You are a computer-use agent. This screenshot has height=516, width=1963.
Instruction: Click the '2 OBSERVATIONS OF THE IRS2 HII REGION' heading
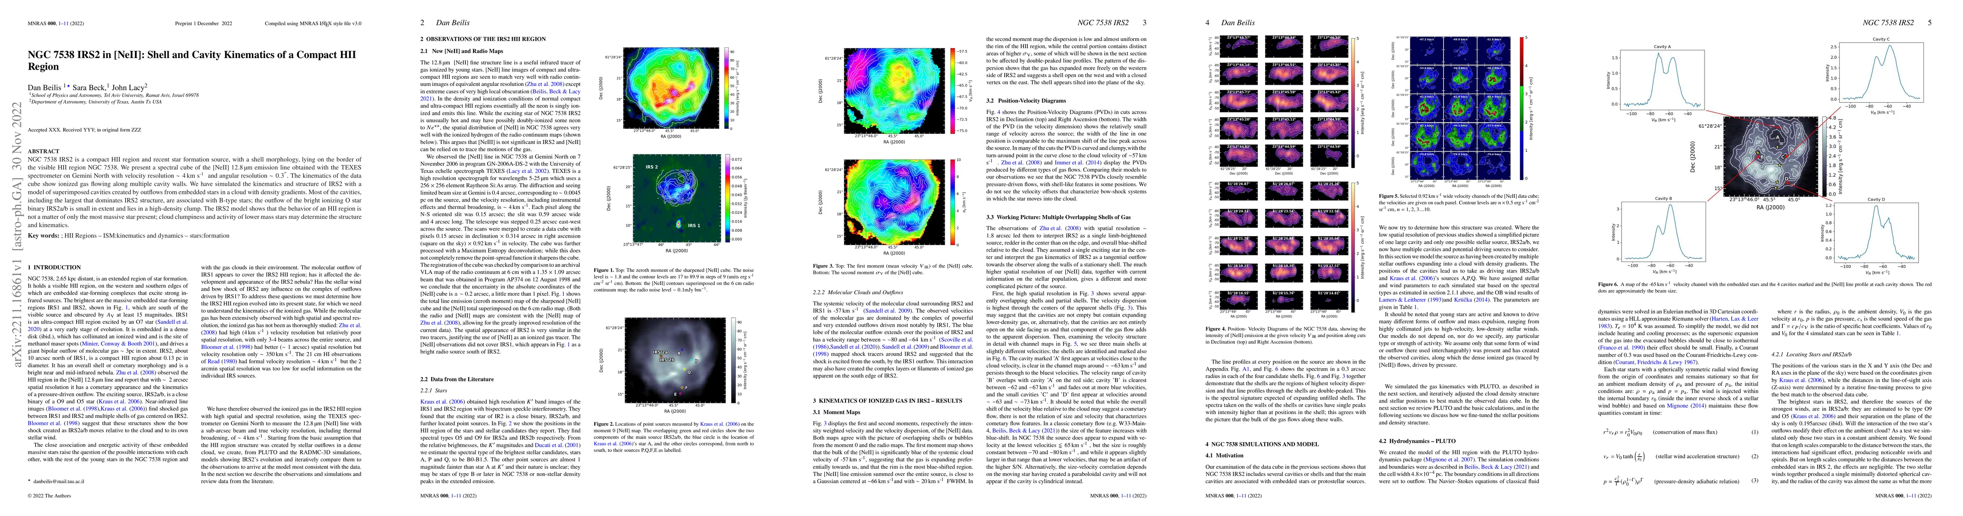pos(483,38)
